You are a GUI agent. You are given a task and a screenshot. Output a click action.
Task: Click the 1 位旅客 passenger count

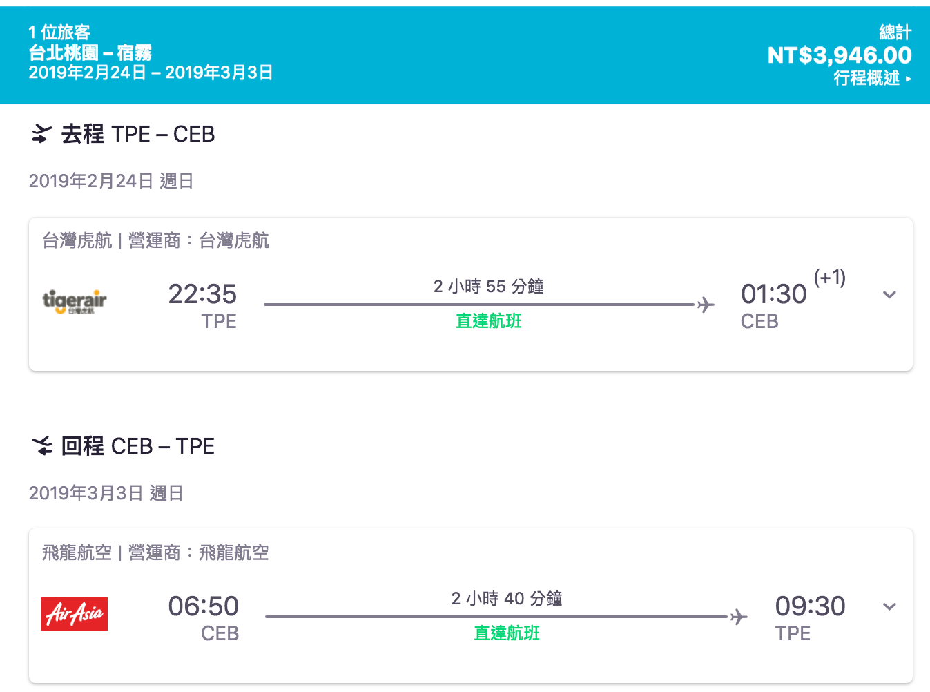coord(59,32)
